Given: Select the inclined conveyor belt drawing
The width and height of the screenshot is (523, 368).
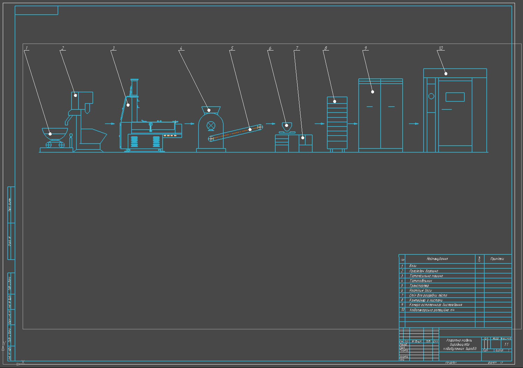Looking at the screenshot, I should pyautogui.click(x=236, y=133).
